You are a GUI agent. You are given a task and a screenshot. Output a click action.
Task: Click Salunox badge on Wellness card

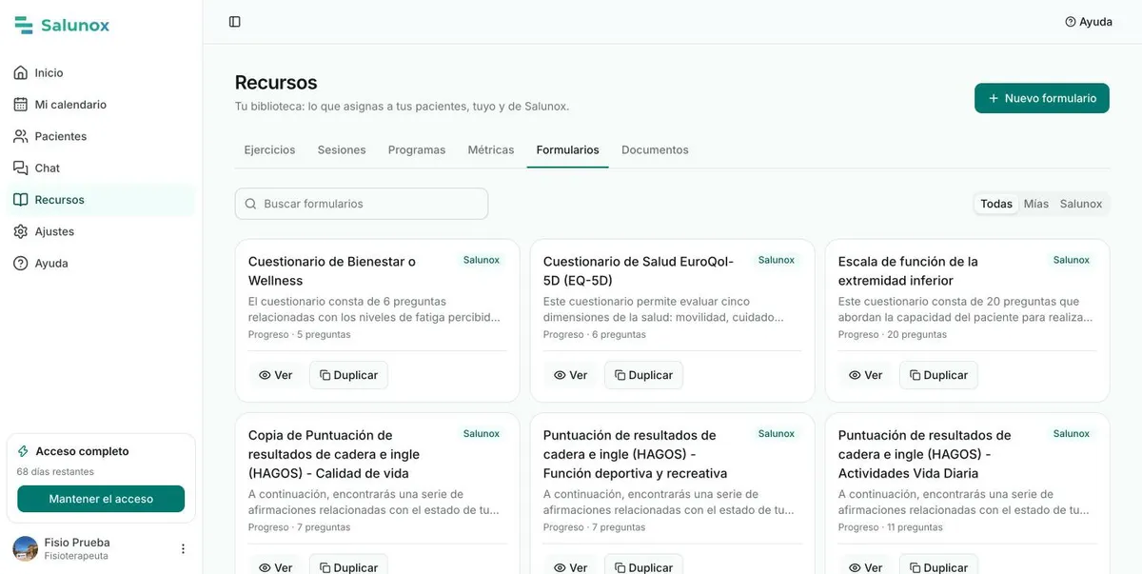tap(481, 260)
